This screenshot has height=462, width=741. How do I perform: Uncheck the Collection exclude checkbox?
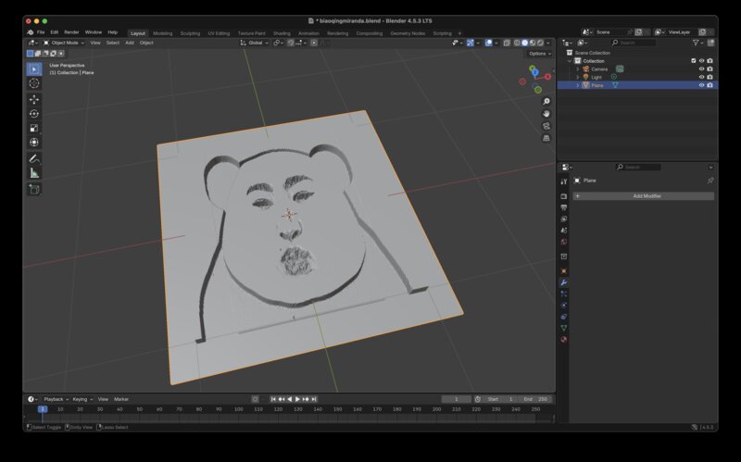click(693, 61)
